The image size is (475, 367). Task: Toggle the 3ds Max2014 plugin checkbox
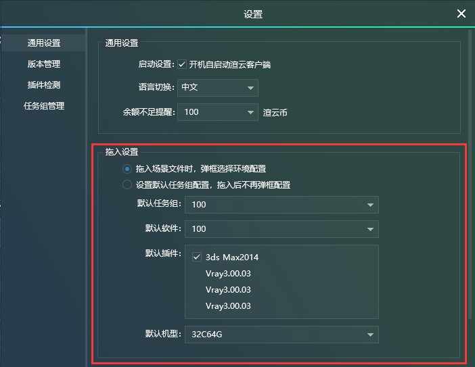pos(197,258)
